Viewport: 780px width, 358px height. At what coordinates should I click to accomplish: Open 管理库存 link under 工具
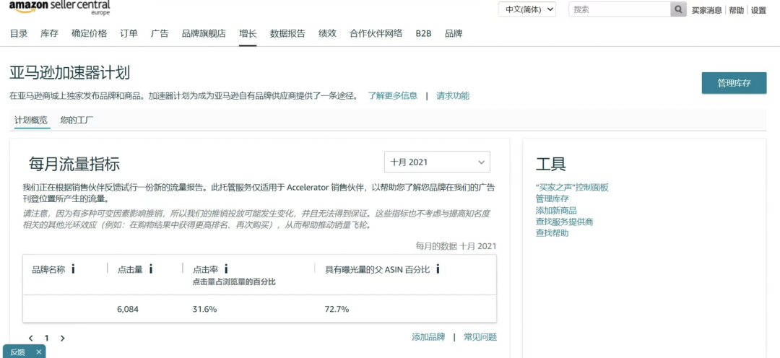pyautogui.click(x=552, y=199)
